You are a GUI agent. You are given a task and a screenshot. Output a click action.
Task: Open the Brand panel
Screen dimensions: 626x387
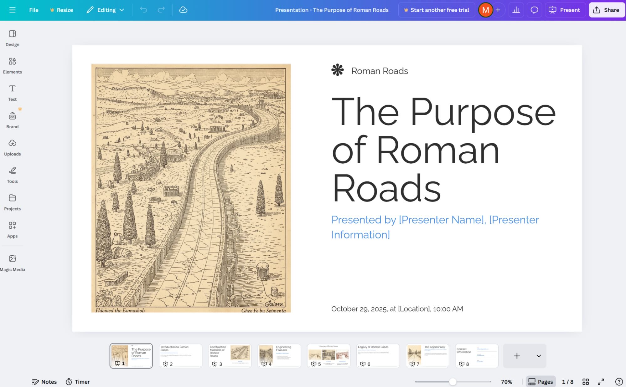[x=12, y=120]
